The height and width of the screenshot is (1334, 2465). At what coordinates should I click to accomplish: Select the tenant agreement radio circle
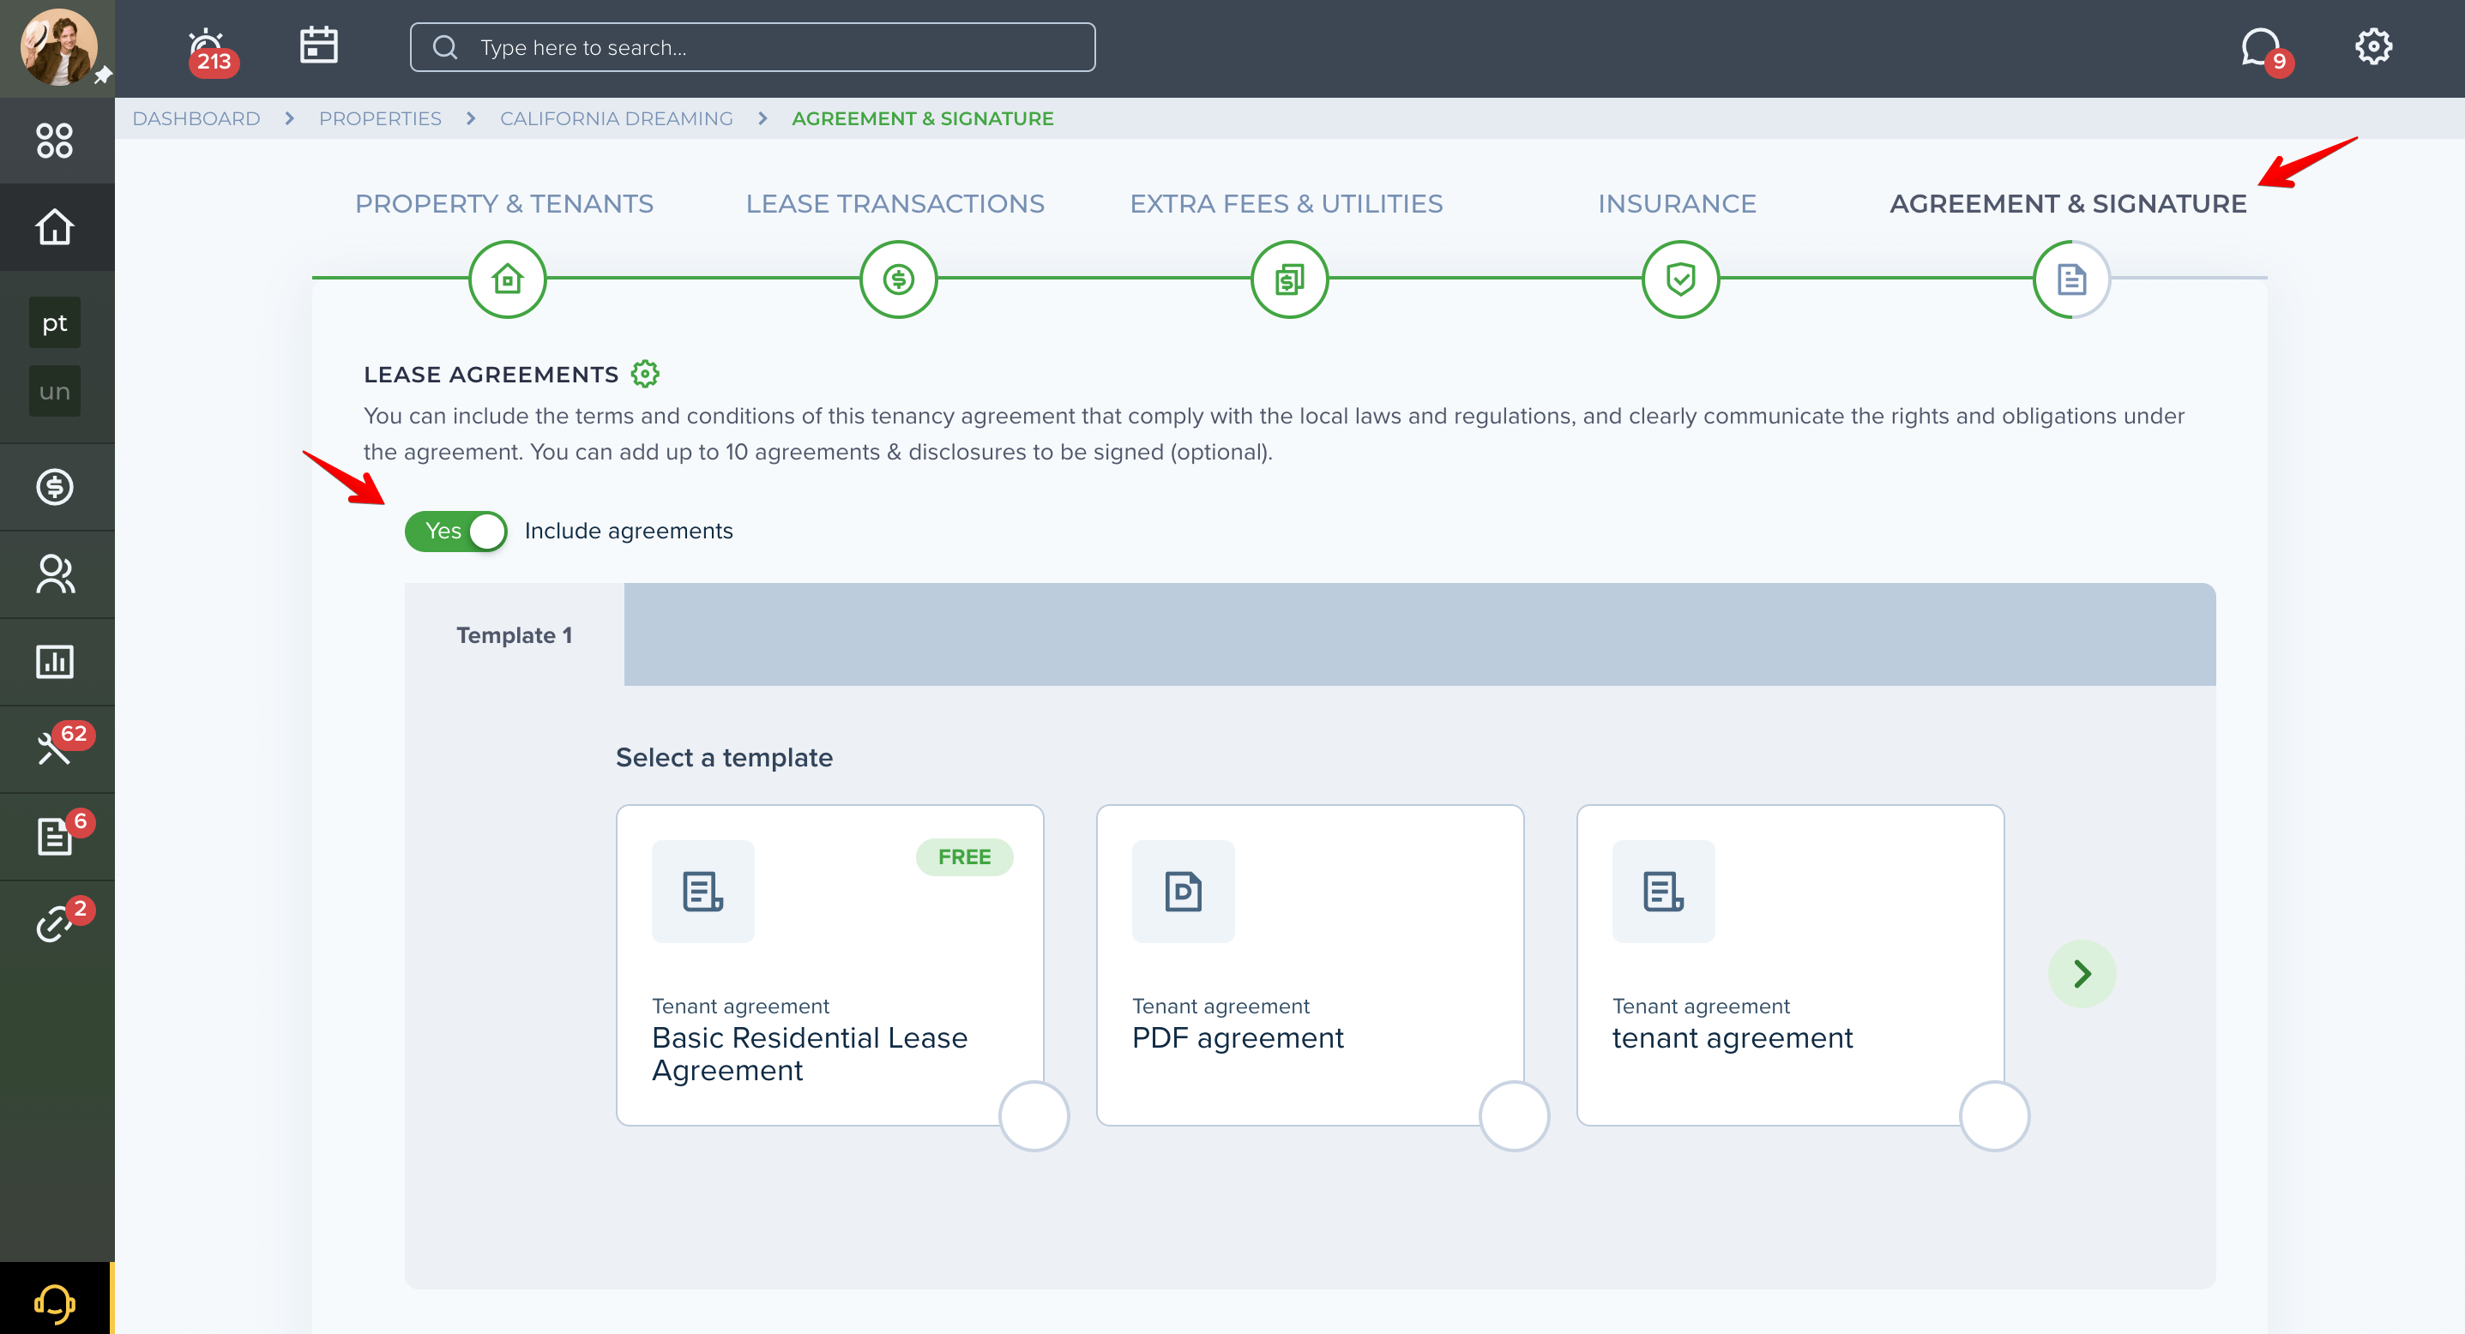click(x=1994, y=1116)
